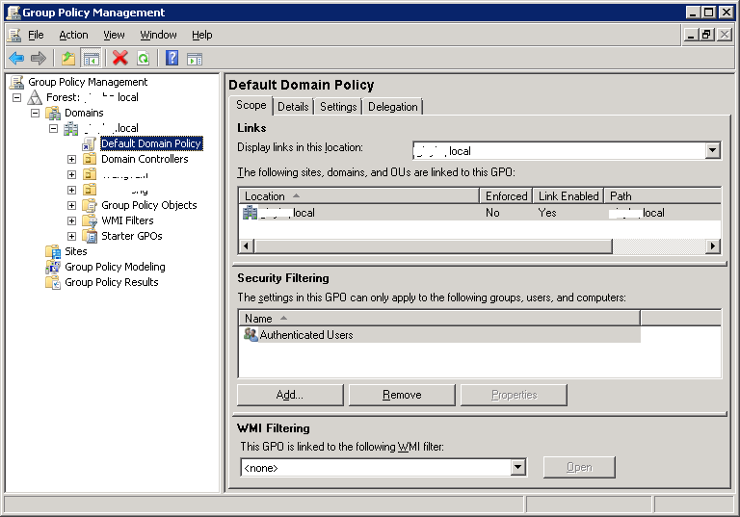Select the Default Domain Policy tree item
This screenshot has height=517, width=740.
[151, 143]
